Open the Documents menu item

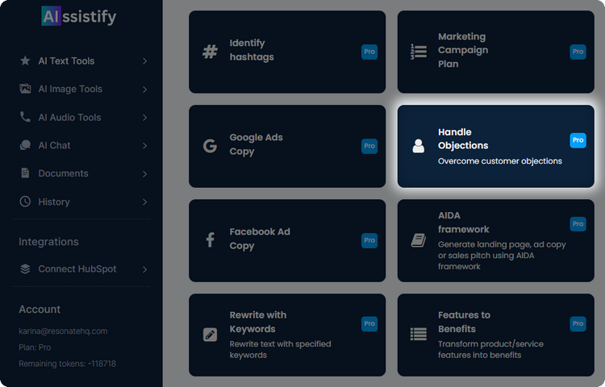pos(63,173)
